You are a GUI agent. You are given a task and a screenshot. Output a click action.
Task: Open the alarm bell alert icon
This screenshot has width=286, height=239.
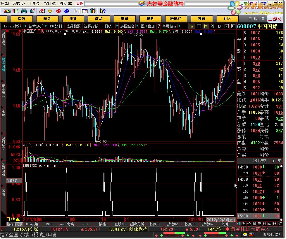(x=32, y=11)
